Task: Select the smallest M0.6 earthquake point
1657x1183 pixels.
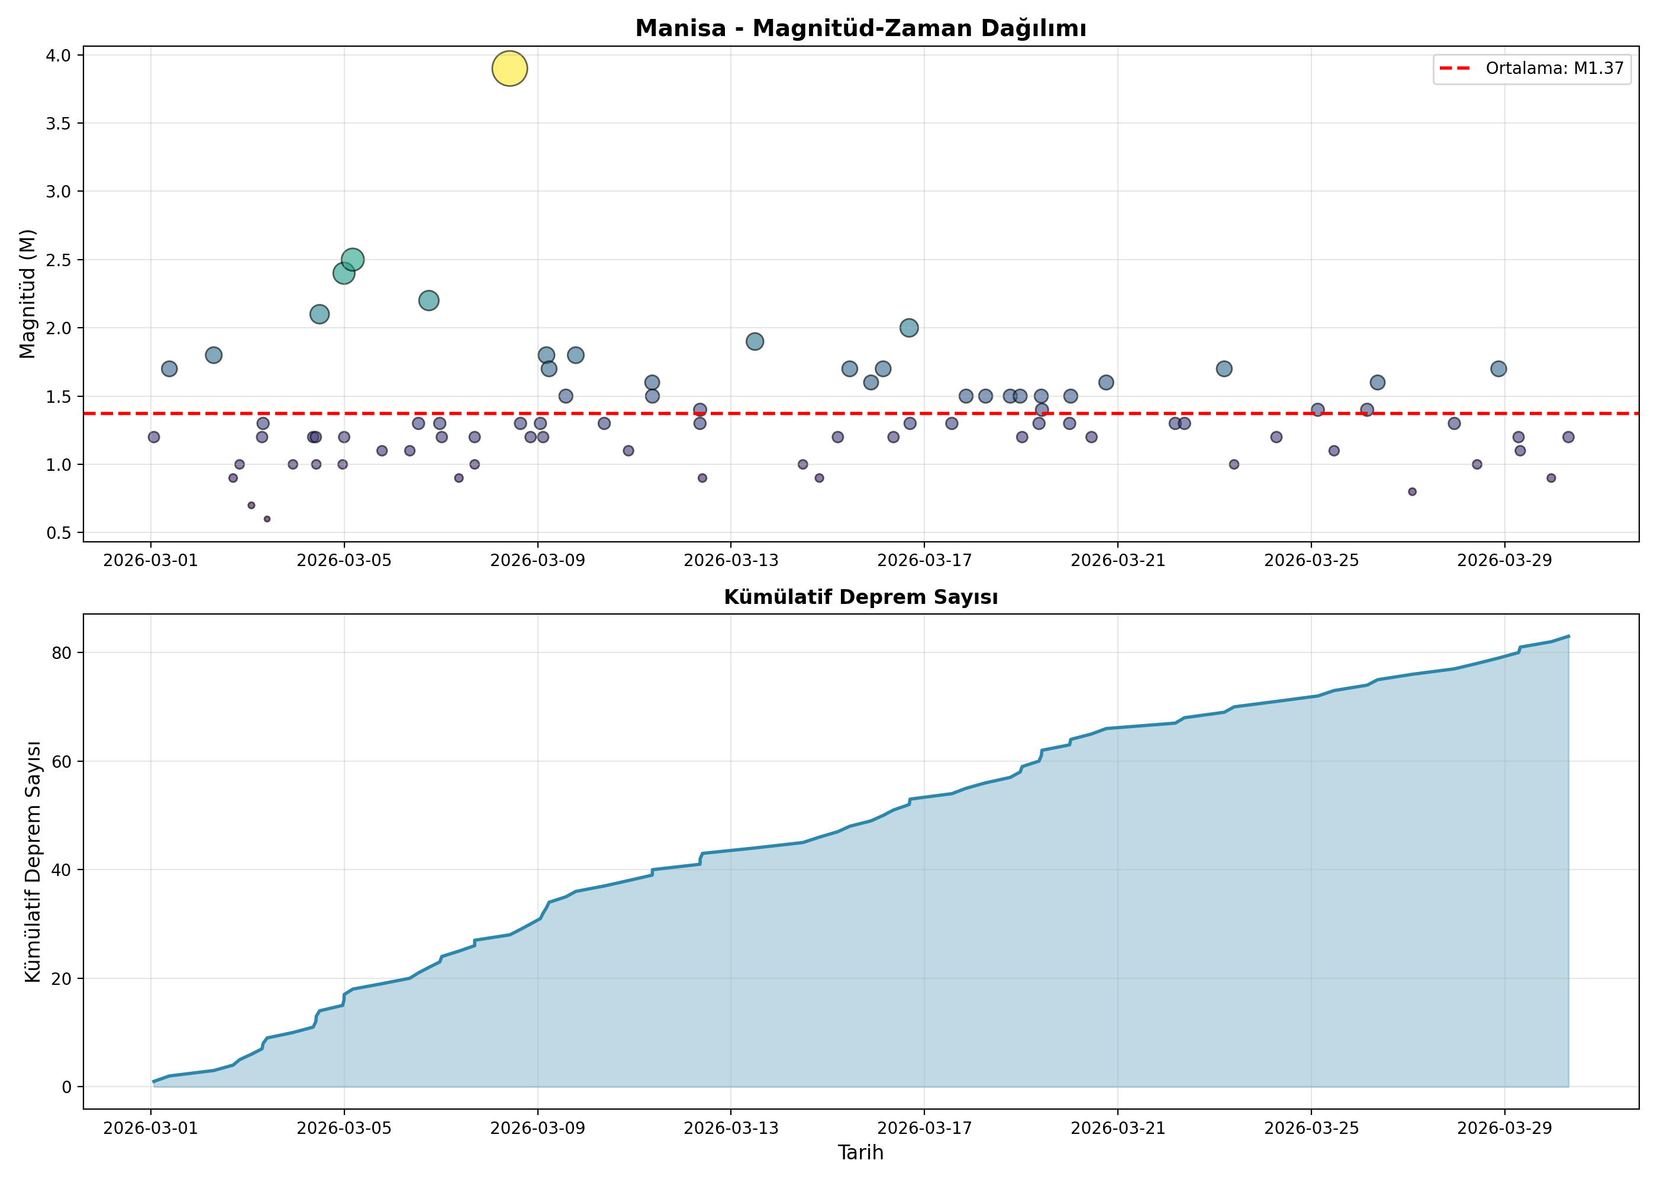Action: click(x=267, y=519)
